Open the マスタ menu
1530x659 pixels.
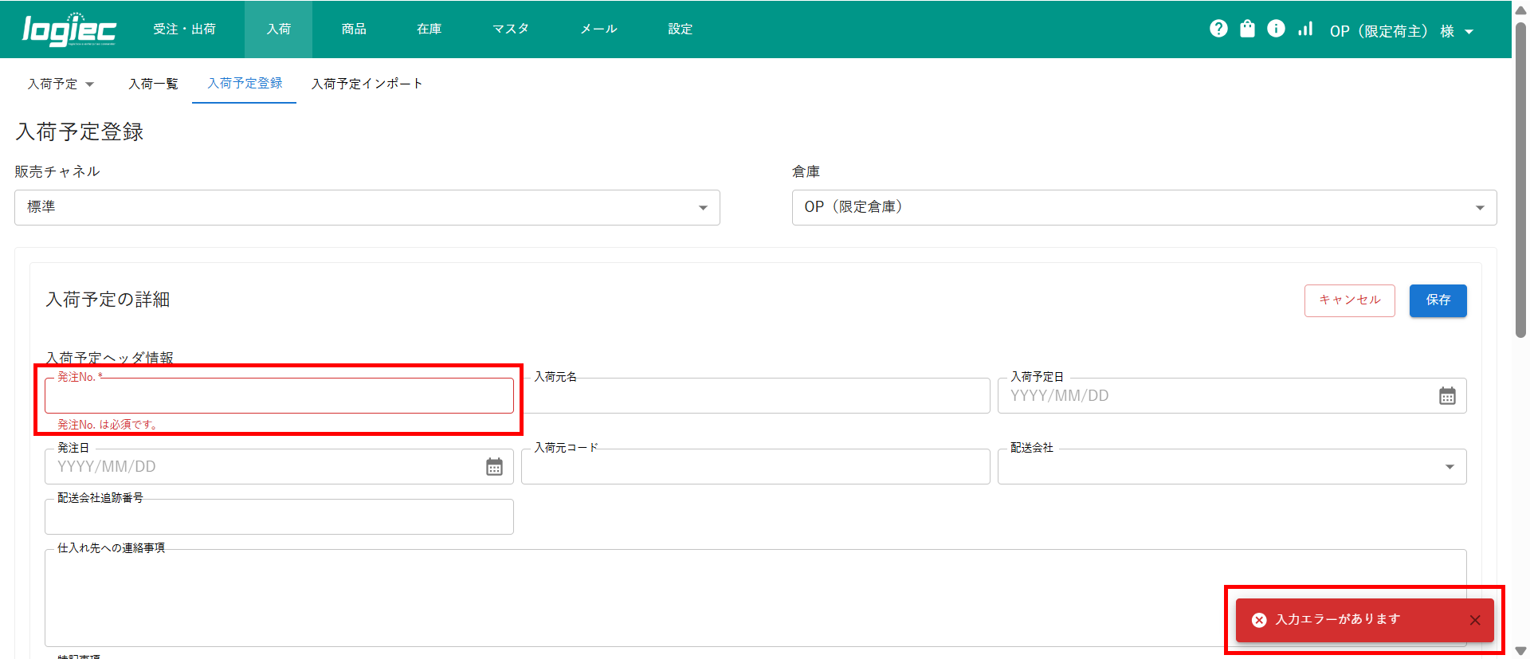[510, 29]
